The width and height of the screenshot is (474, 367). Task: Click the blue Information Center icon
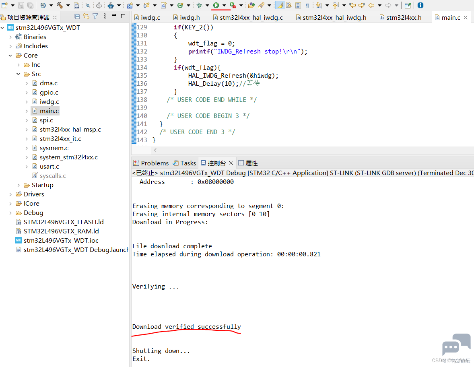[420, 5]
